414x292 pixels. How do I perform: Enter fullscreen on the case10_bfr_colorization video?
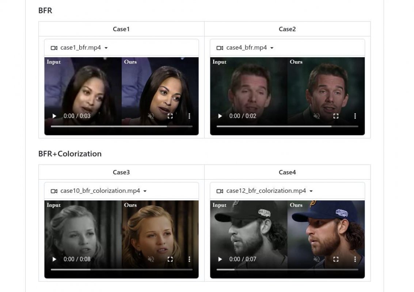click(x=170, y=259)
